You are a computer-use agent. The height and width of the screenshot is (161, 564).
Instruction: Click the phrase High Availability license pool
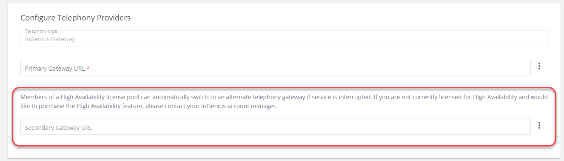point(92,97)
